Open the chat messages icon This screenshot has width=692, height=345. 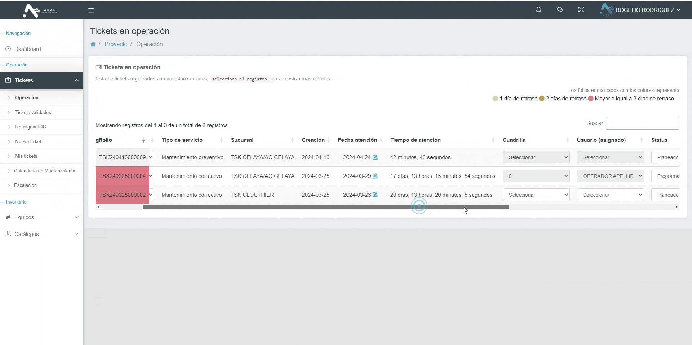tap(560, 10)
